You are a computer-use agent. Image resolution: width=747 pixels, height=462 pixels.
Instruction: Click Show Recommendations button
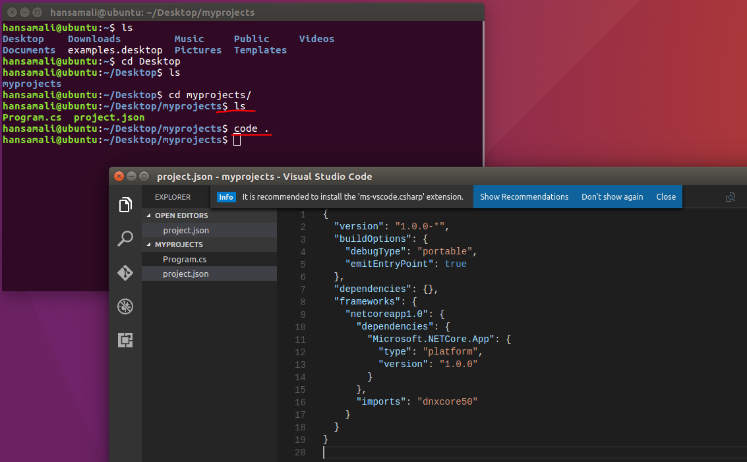click(x=524, y=196)
